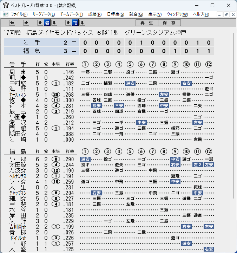The height and width of the screenshot is (253, 237).
Task: Click 大里's 死球 entry in inning 11
Action: pyautogui.click(x=198, y=187)
